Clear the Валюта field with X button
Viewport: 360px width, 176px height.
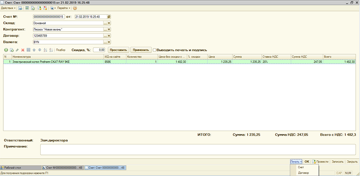click(109, 42)
